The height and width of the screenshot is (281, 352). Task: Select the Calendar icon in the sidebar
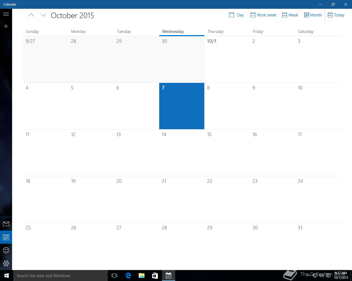click(x=6, y=237)
